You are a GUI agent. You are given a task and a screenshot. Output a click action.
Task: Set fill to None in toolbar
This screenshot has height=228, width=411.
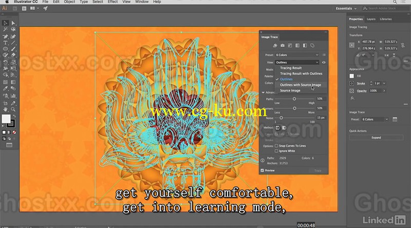pos(14,132)
